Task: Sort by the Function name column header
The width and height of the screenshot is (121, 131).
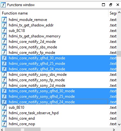Action: [54, 13]
